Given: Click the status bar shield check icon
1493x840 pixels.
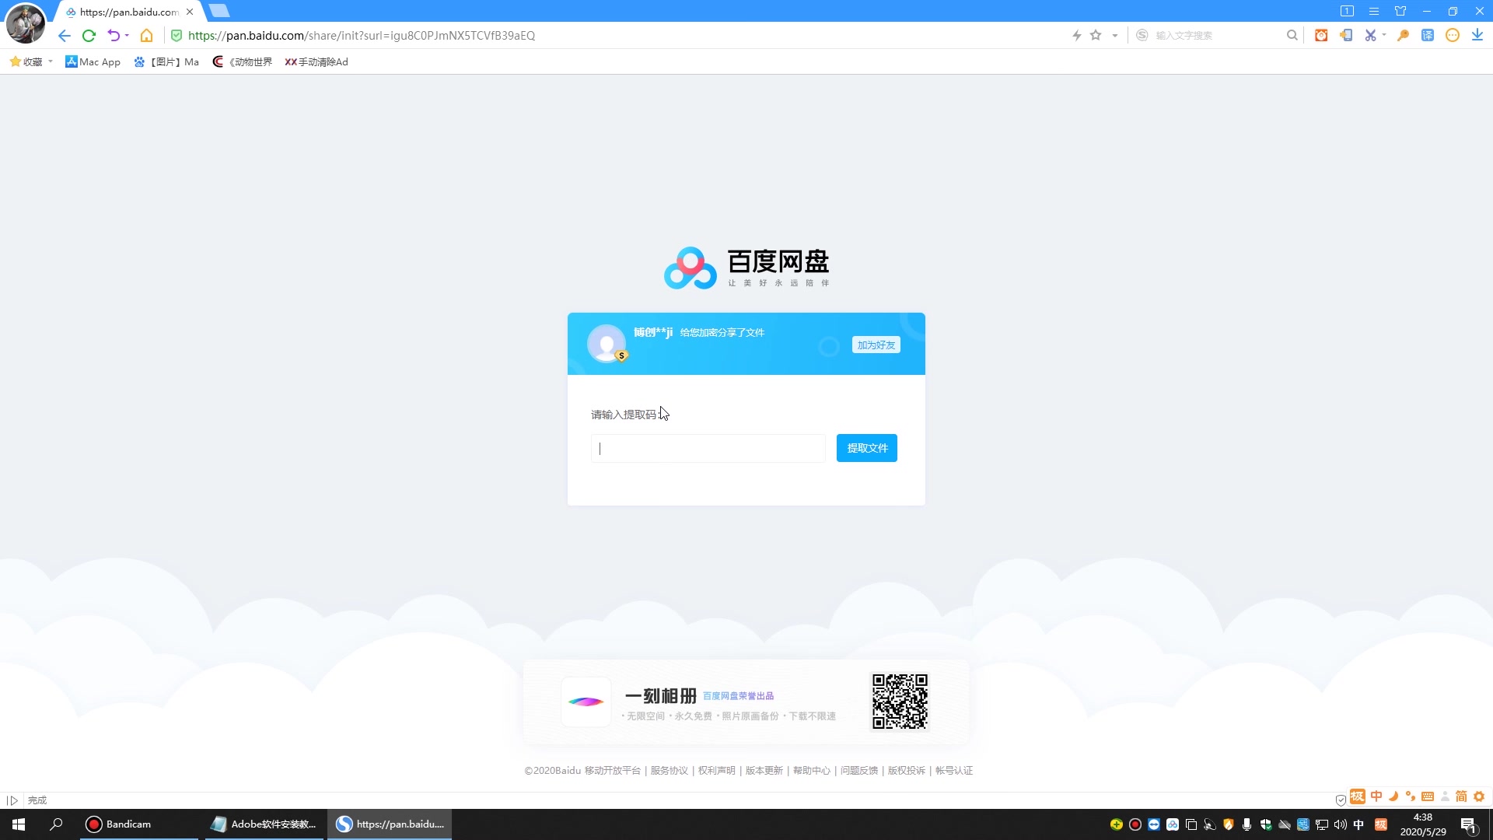Looking at the screenshot, I should click(x=1341, y=800).
